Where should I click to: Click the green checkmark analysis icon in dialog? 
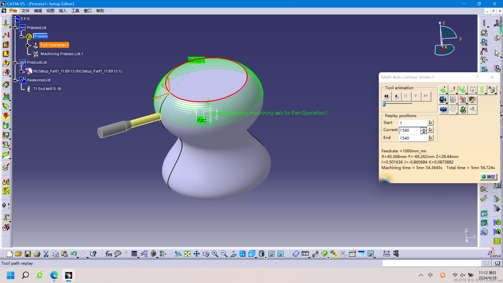click(463, 110)
